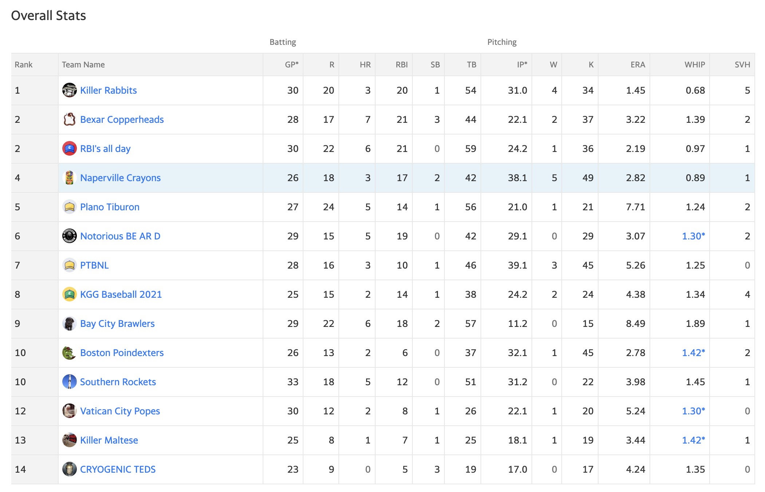Click the Killer Rabbits team logo
This screenshot has width=765, height=492.
point(69,90)
